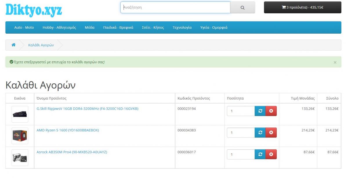The height and width of the screenshot is (180, 348).
Task: Remove G.Skill RipjawsV from cart
Action: point(271,111)
